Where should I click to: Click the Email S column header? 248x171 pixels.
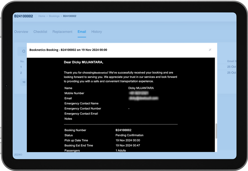click(x=232, y=61)
